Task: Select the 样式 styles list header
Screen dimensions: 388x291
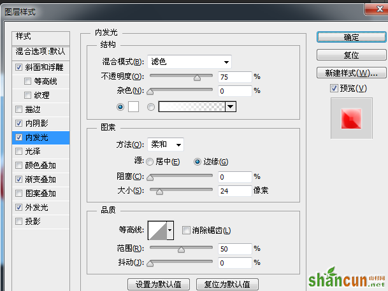Action: coord(41,38)
